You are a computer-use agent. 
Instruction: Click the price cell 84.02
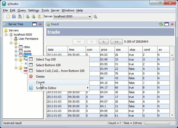[x=107, y=55]
